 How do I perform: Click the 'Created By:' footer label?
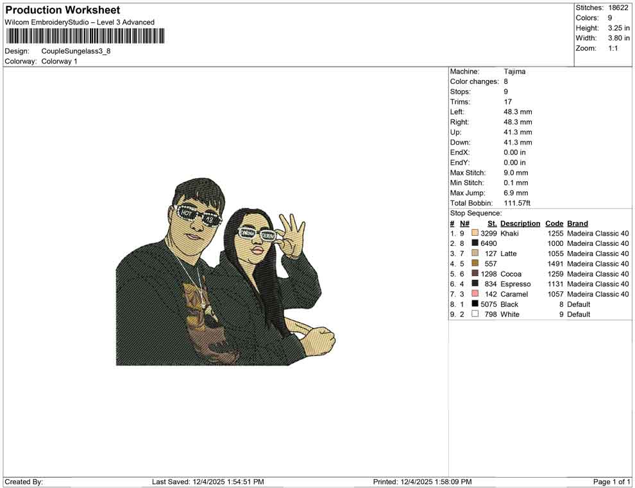[24, 482]
